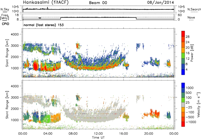Select '4000' tick on power panel range axis
Screen dimensions: 201x139
click(x=15, y=34)
